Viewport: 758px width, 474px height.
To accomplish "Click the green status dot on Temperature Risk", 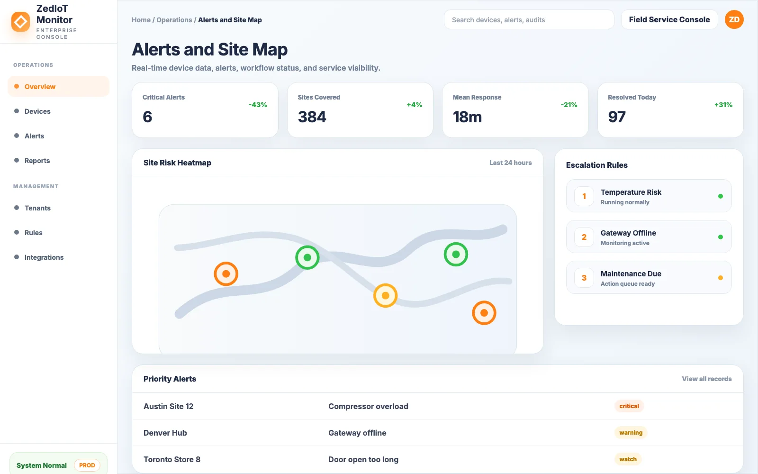I will click(720, 196).
